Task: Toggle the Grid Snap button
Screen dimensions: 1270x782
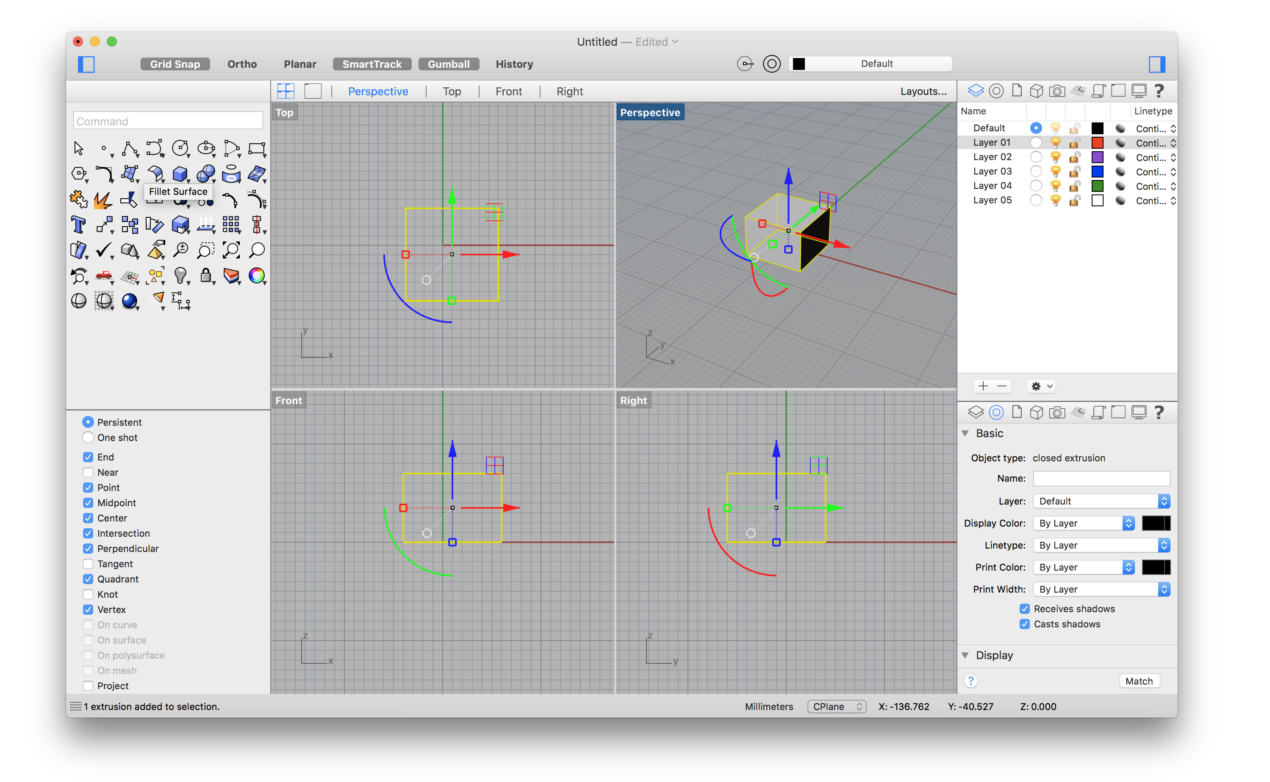Action: tap(175, 64)
